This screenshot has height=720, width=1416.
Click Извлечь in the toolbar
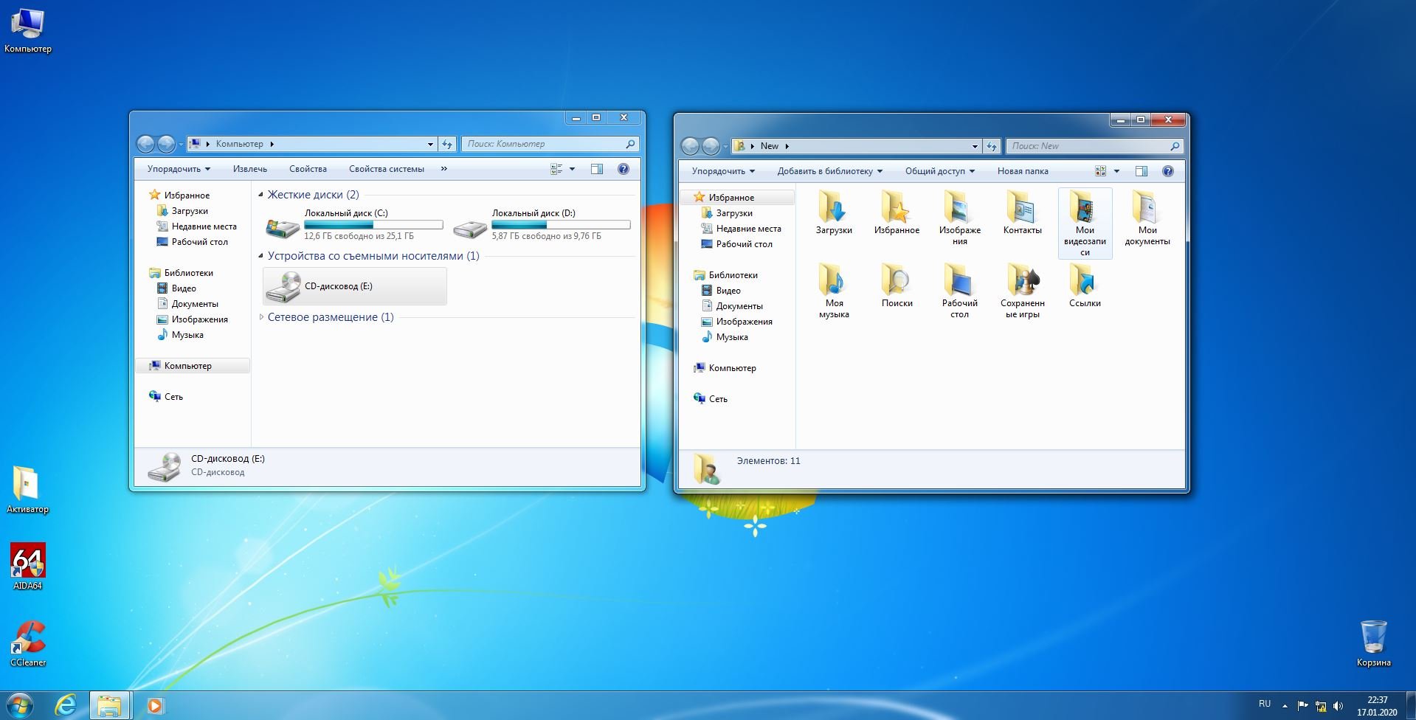[250, 169]
